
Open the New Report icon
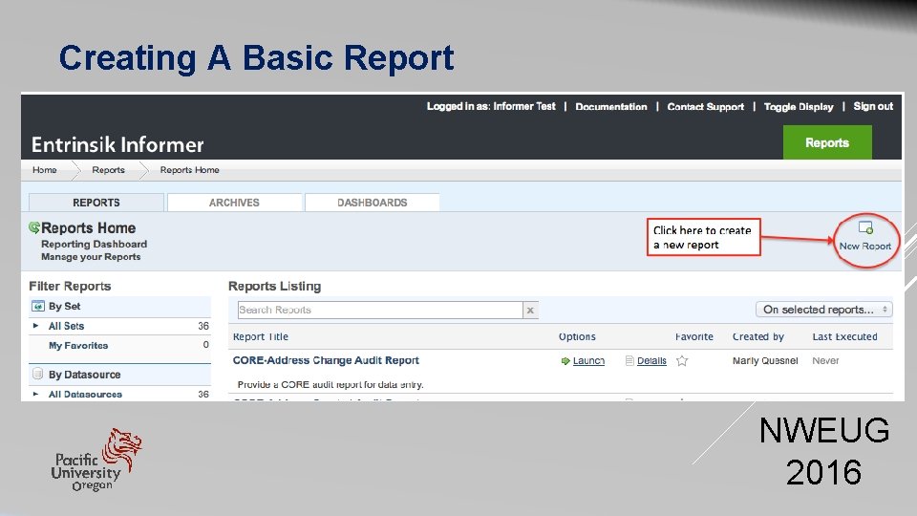(x=865, y=227)
